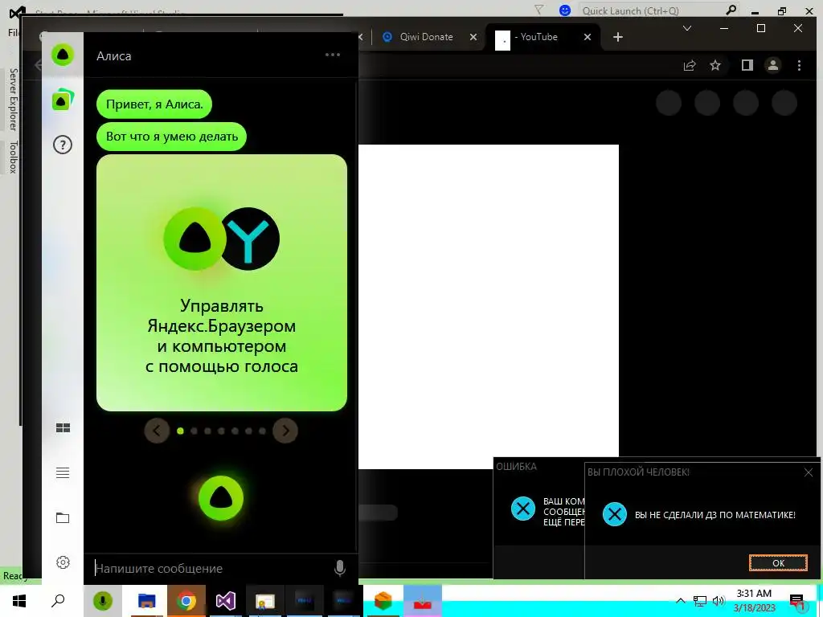
Task: Open the clock showing 3:31 AM
Action: coord(754,601)
